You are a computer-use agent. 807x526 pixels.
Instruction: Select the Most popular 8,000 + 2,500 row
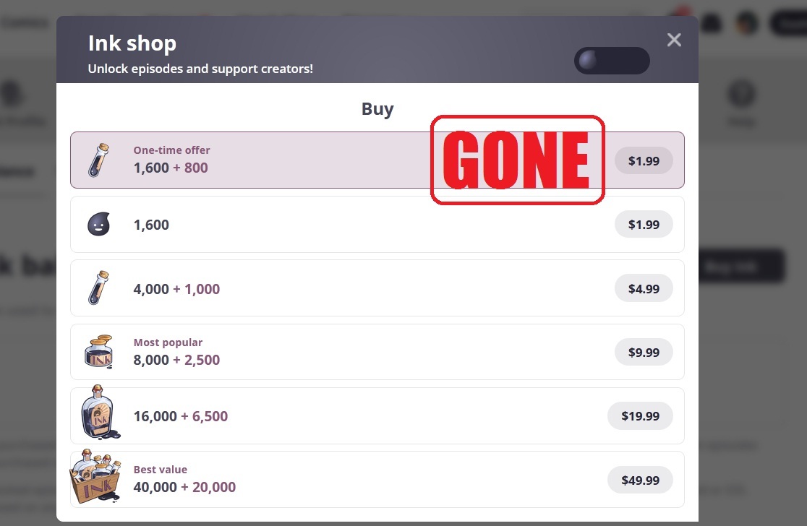376,352
